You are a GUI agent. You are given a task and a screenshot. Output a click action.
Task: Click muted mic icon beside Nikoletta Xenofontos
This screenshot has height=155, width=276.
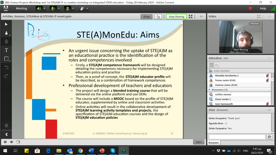coord(267,76)
